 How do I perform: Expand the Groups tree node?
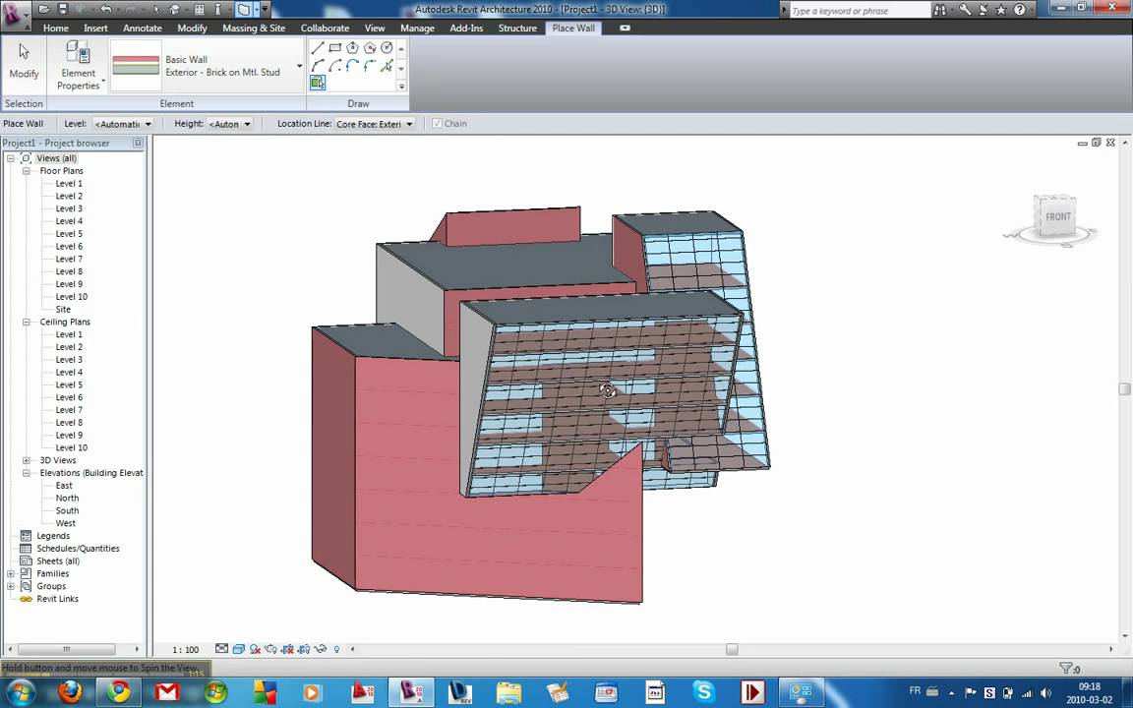tap(10, 586)
